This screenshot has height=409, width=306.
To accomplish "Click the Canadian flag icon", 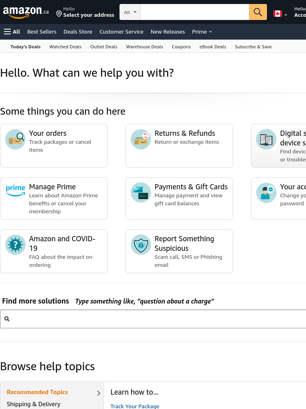I will (278, 14).
